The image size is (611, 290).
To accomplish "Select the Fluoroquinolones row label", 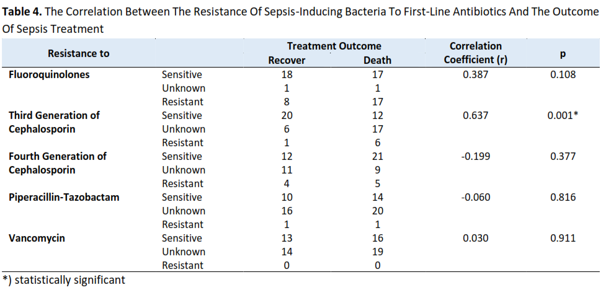I will click(49, 74).
